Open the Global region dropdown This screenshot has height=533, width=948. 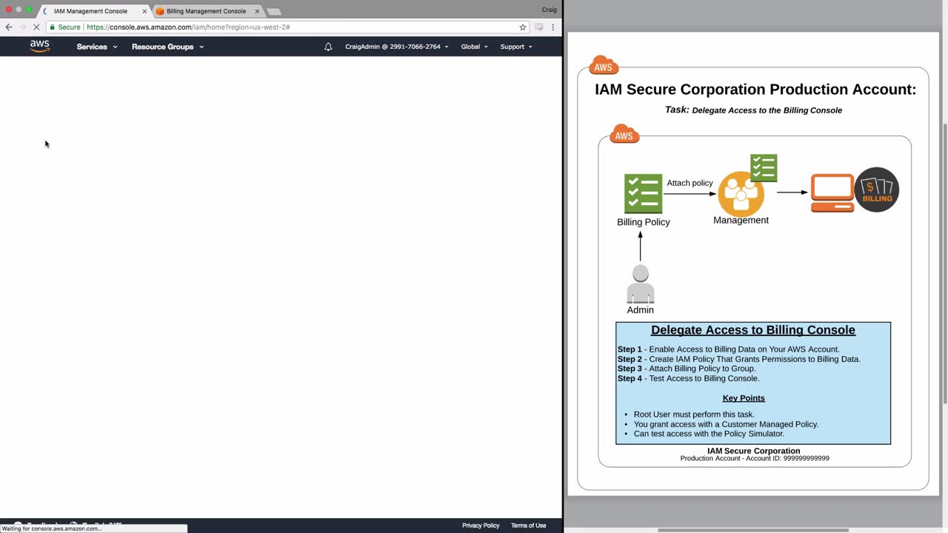coord(475,47)
